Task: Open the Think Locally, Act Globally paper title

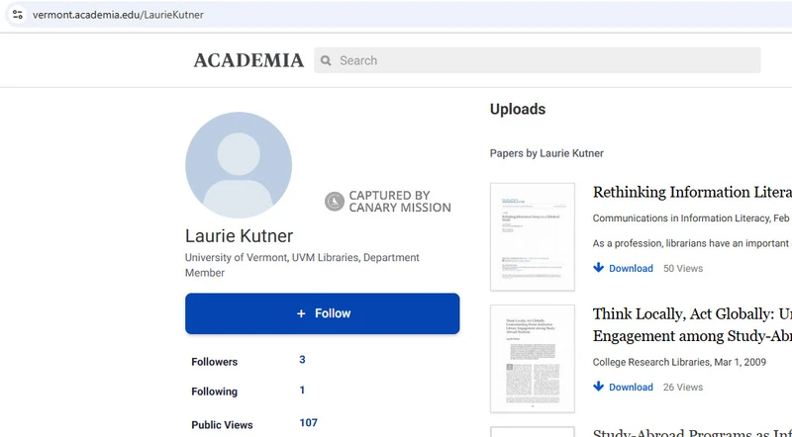Action: [x=692, y=325]
